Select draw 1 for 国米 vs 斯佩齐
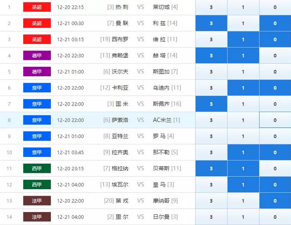The image size is (291, 225). point(243,104)
